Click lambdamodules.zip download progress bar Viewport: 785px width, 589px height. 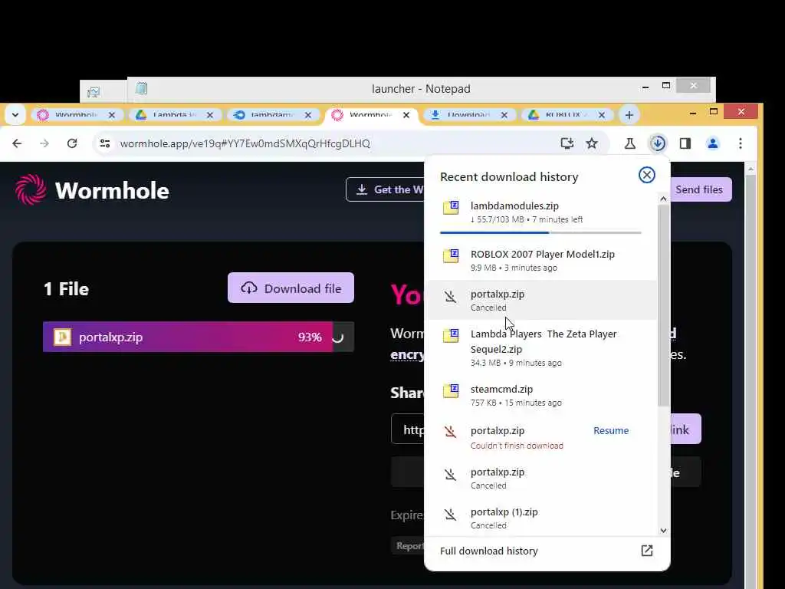click(540, 232)
